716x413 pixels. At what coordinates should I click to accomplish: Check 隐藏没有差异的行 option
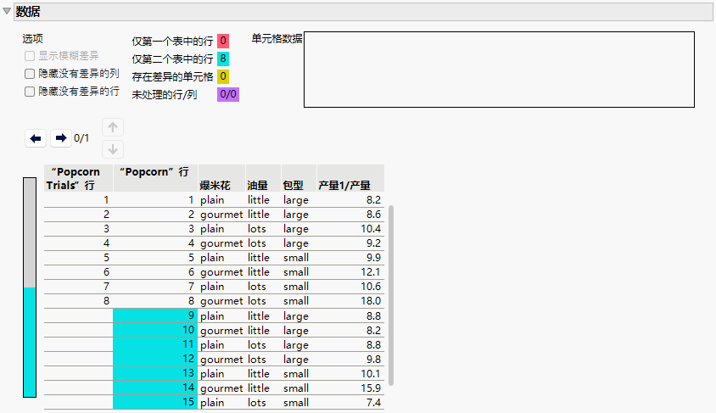30,92
